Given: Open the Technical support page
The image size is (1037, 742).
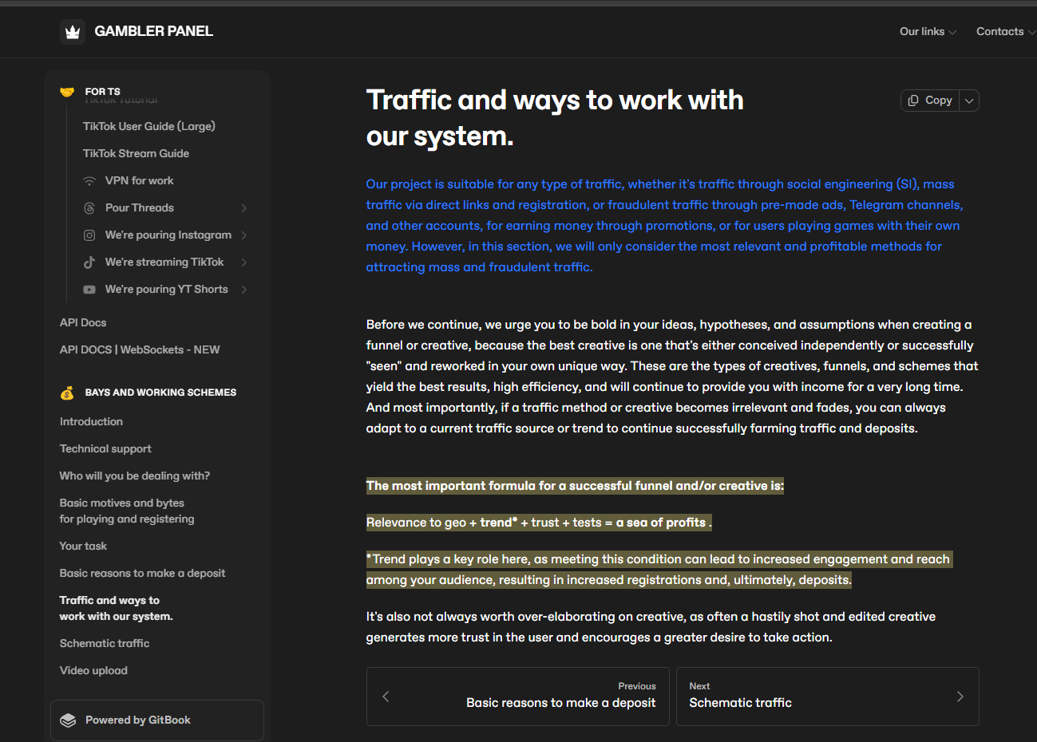Looking at the screenshot, I should tap(105, 448).
